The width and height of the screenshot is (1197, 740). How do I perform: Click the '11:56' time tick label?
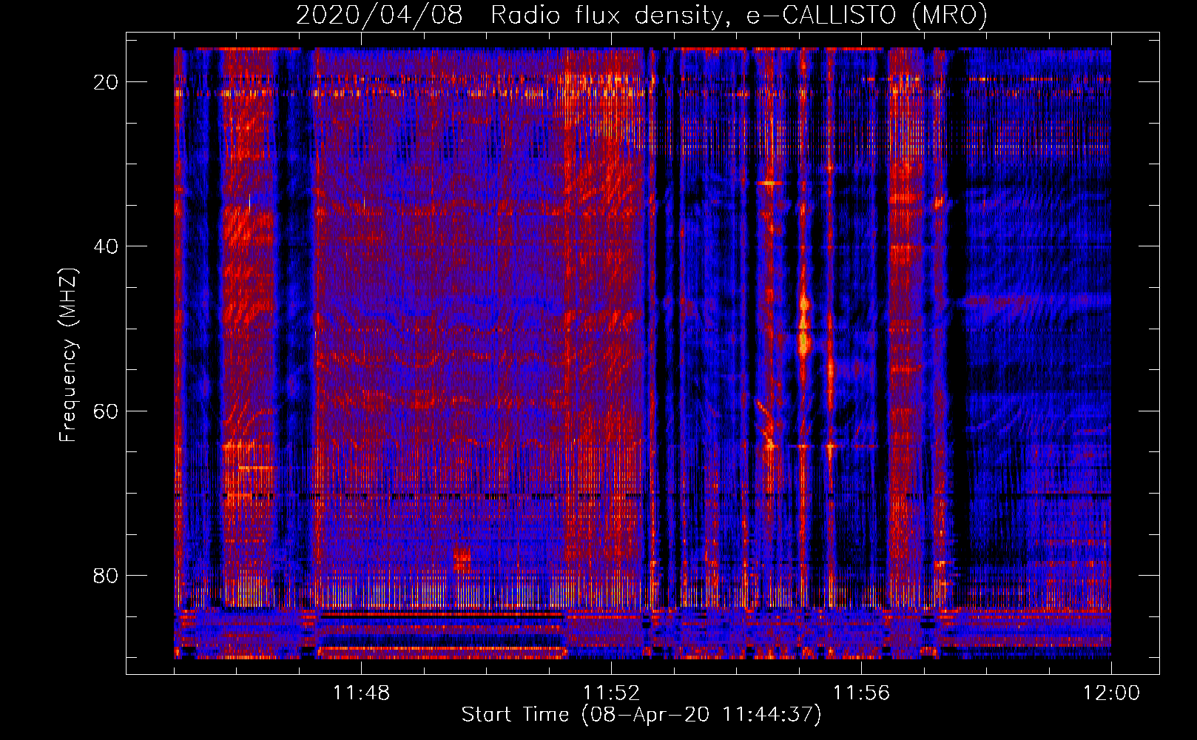click(861, 693)
